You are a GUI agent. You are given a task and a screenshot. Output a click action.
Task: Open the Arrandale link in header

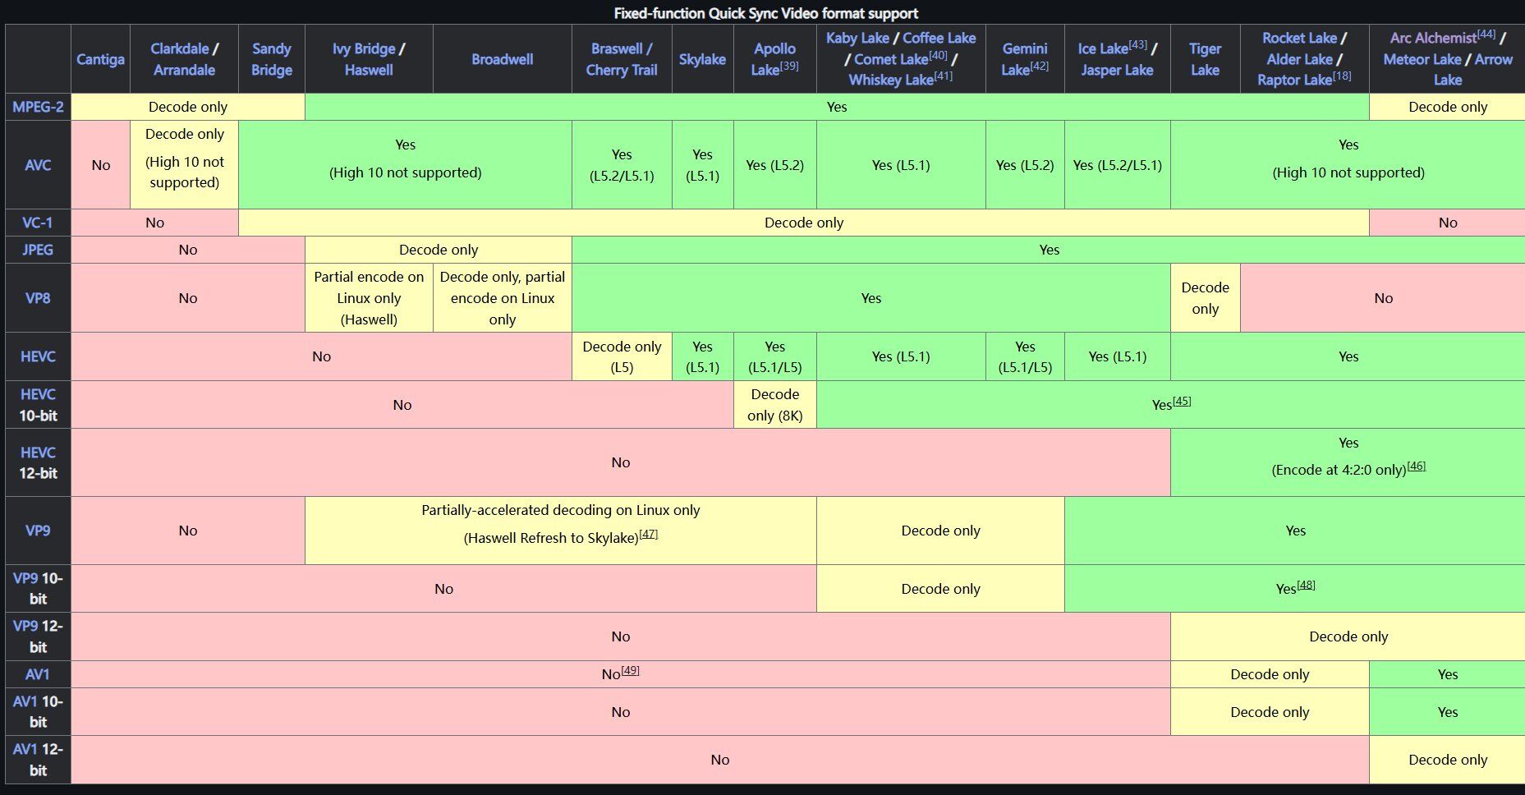184,70
